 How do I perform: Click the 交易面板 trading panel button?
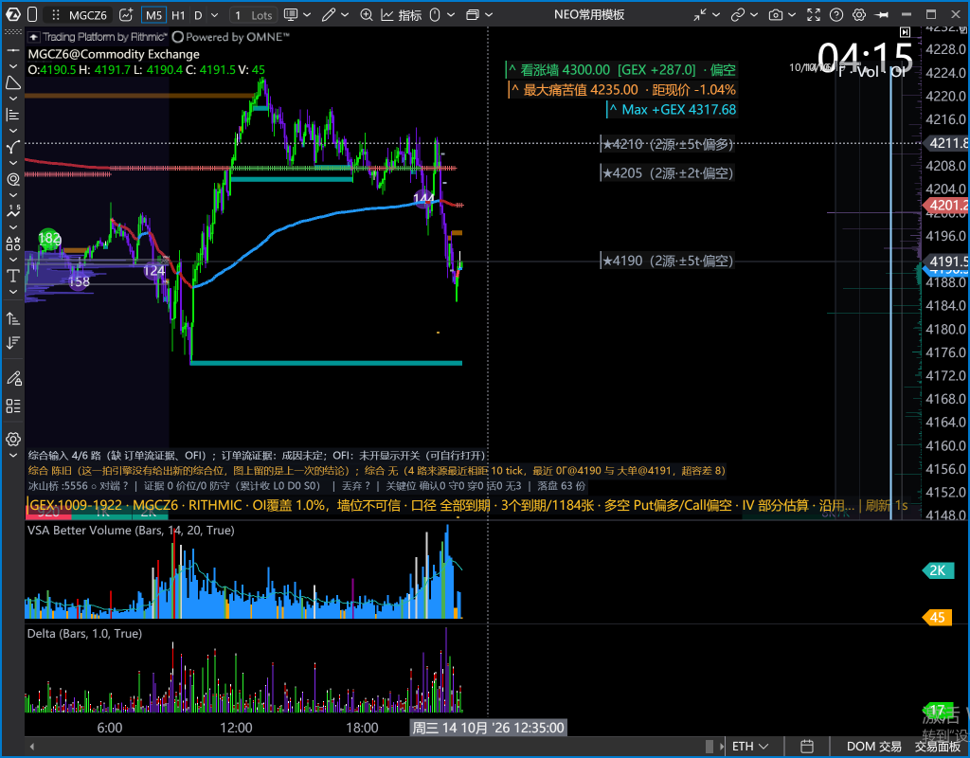click(938, 747)
